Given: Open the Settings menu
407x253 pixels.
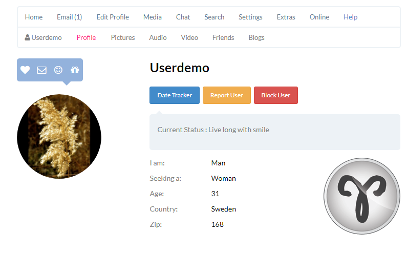Looking at the screenshot, I should (250, 17).
